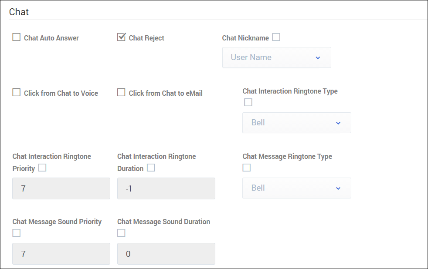Toggle the Chat Interaction Ringtone Priority checkbox
Viewport: 428px width, 269px height.
pos(42,168)
